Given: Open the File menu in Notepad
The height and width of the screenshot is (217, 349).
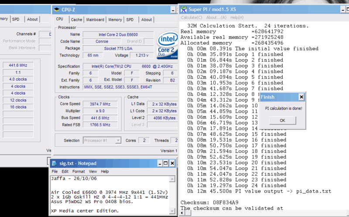Looking at the screenshot, I should pos(55,172).
